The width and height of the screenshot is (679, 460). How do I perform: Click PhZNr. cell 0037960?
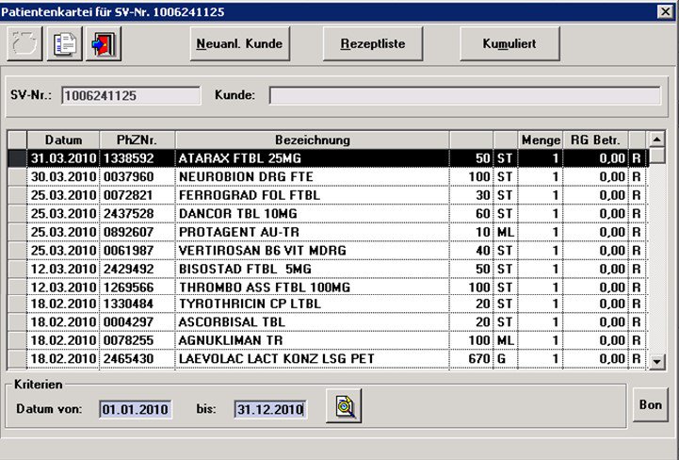(x=137, y=177)
